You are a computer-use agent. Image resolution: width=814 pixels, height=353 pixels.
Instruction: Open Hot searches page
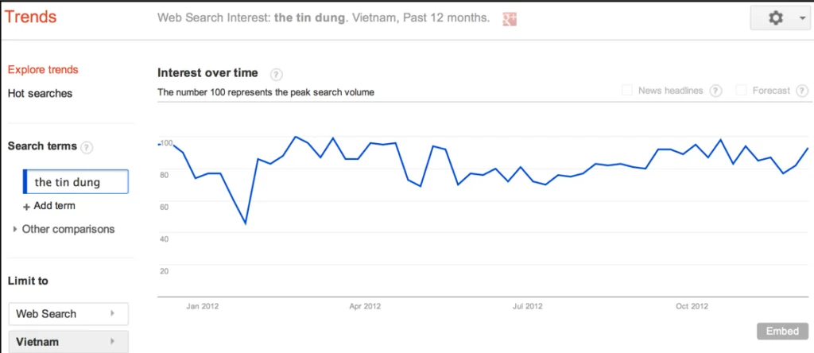pyautogui.click(x=40, y=93)
